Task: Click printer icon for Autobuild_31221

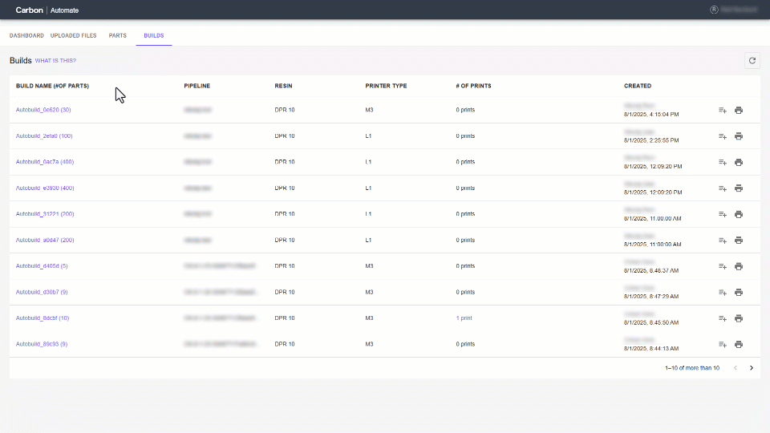Action: (x=739, y=214)
